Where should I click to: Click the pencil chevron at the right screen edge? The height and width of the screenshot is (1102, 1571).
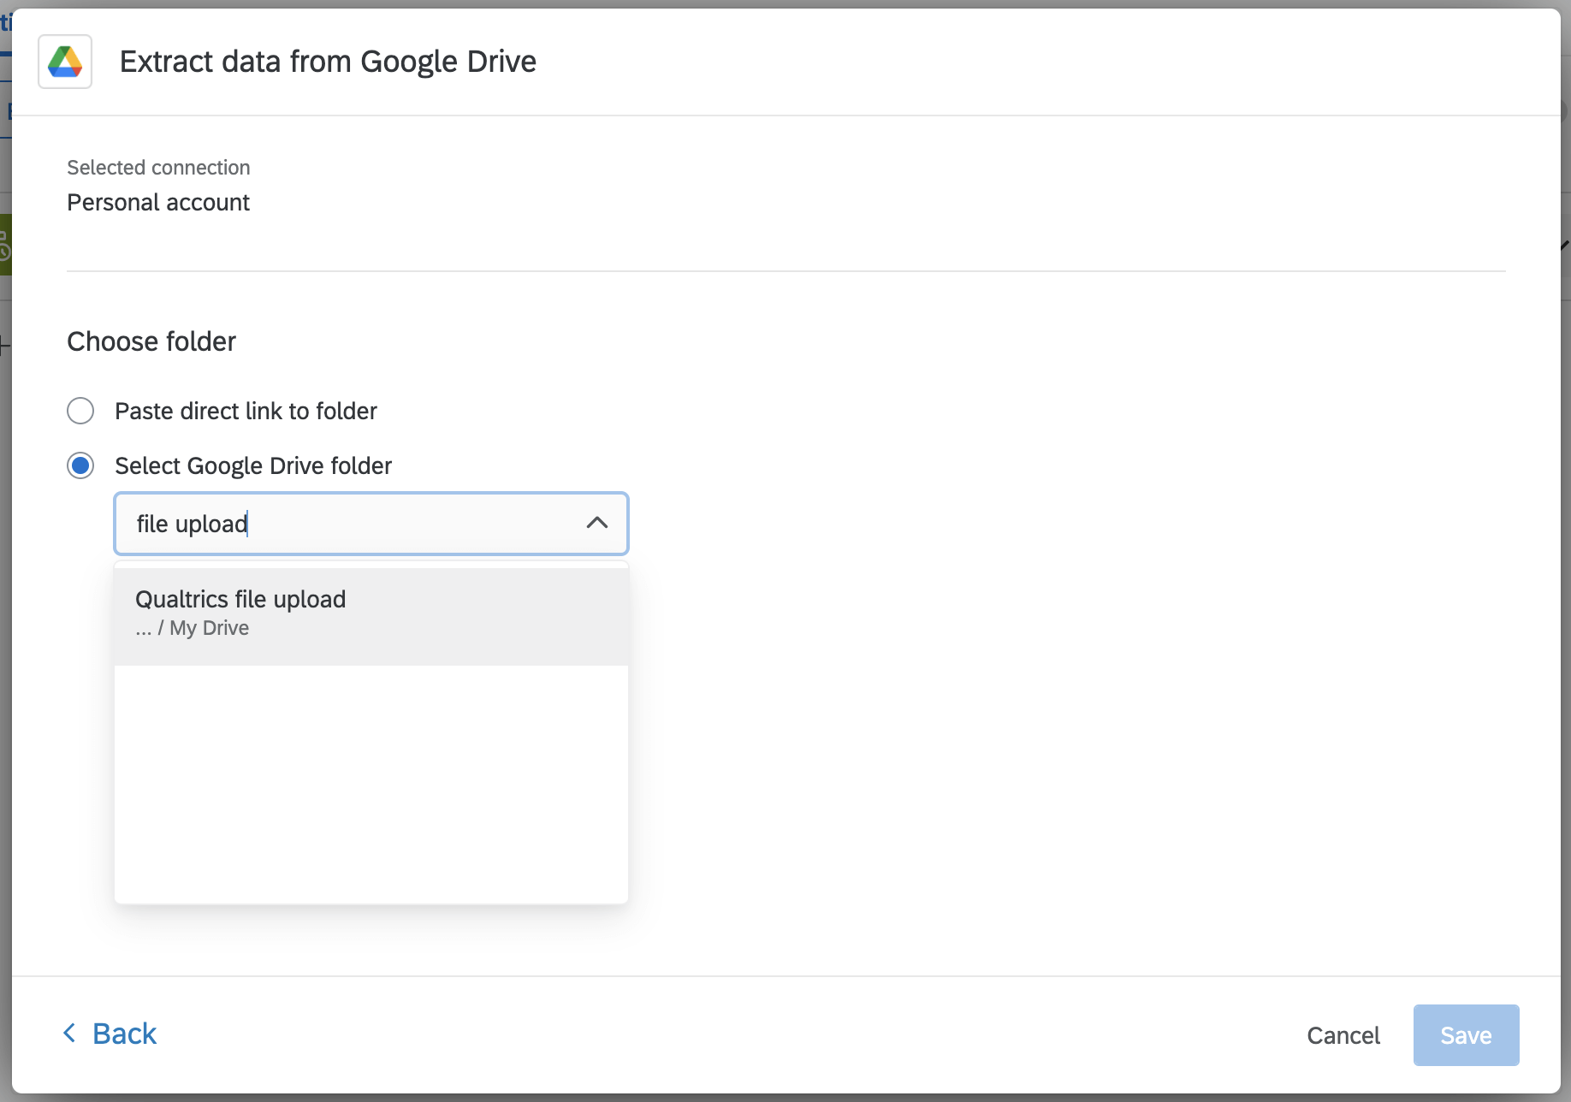coord(1563,243)
